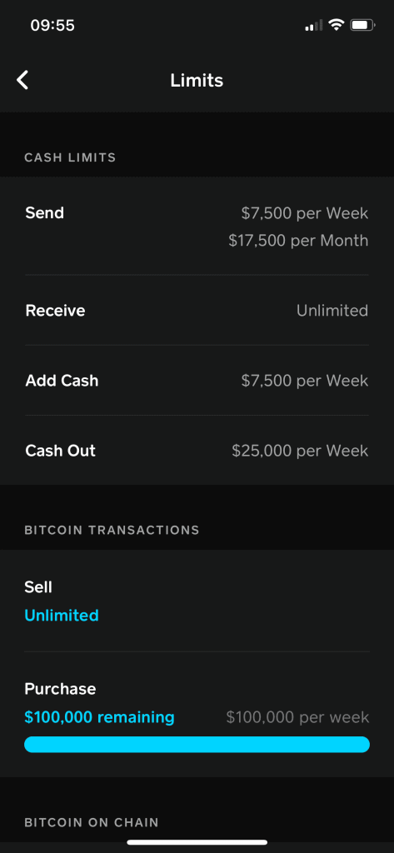This screenshot has width=394, height=853.
Task: Click the purchase limit progress bar
Action: [x=197, y=745]
